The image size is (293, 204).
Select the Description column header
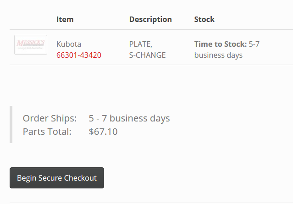click(150, 19)
